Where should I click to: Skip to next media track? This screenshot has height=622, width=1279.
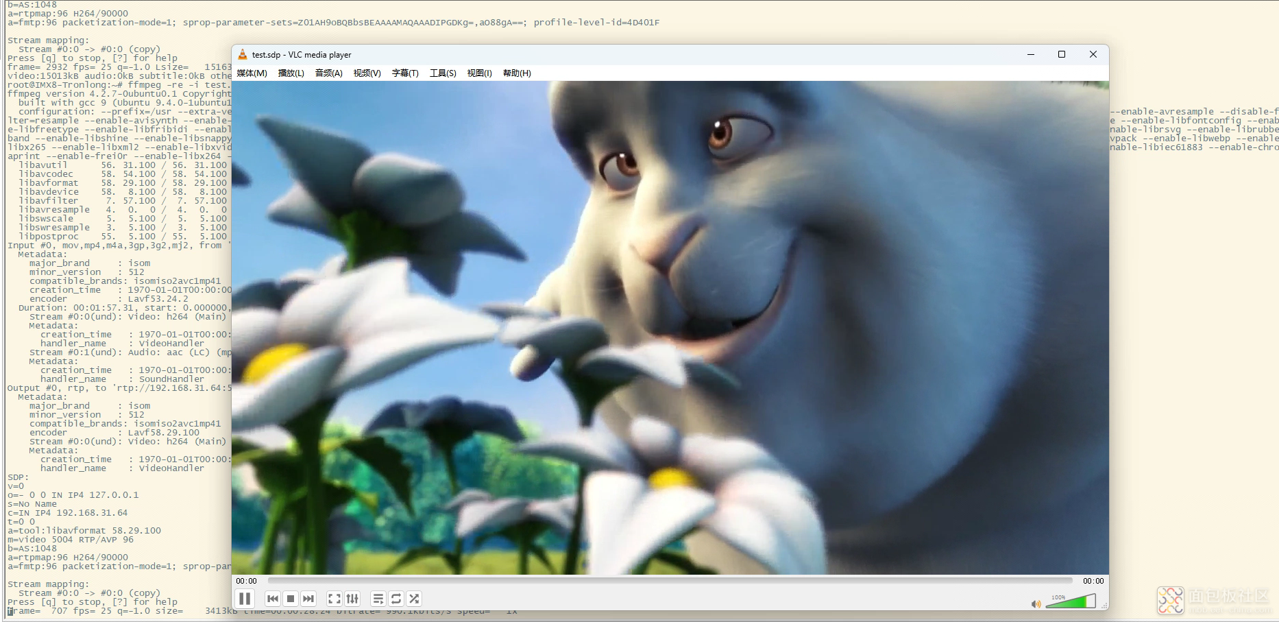click(x=308, y=599)
